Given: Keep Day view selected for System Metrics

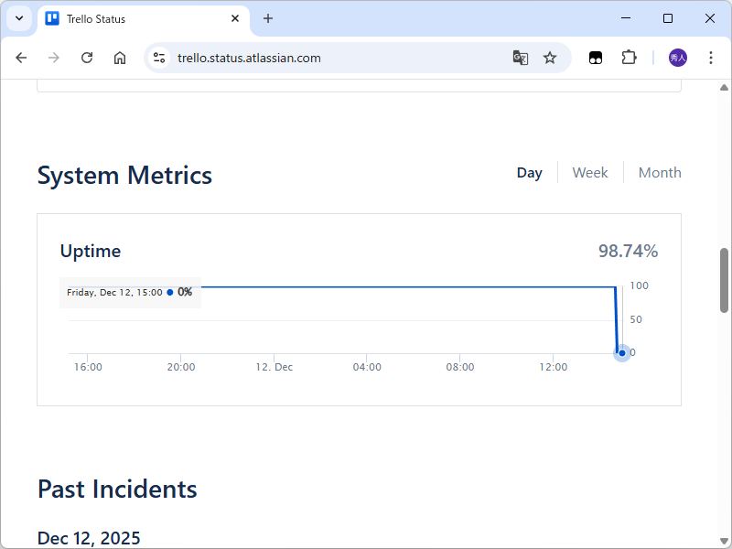Looking at the screenshot, I should click(529, 172).
